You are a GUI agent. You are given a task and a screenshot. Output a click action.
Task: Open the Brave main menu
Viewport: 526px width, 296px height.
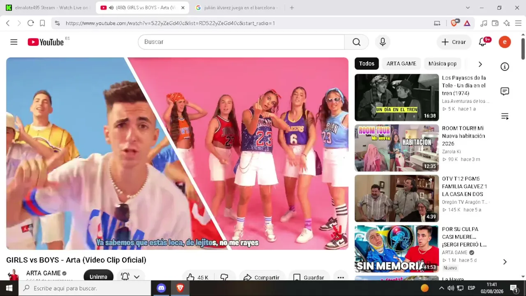click(518, 23)
